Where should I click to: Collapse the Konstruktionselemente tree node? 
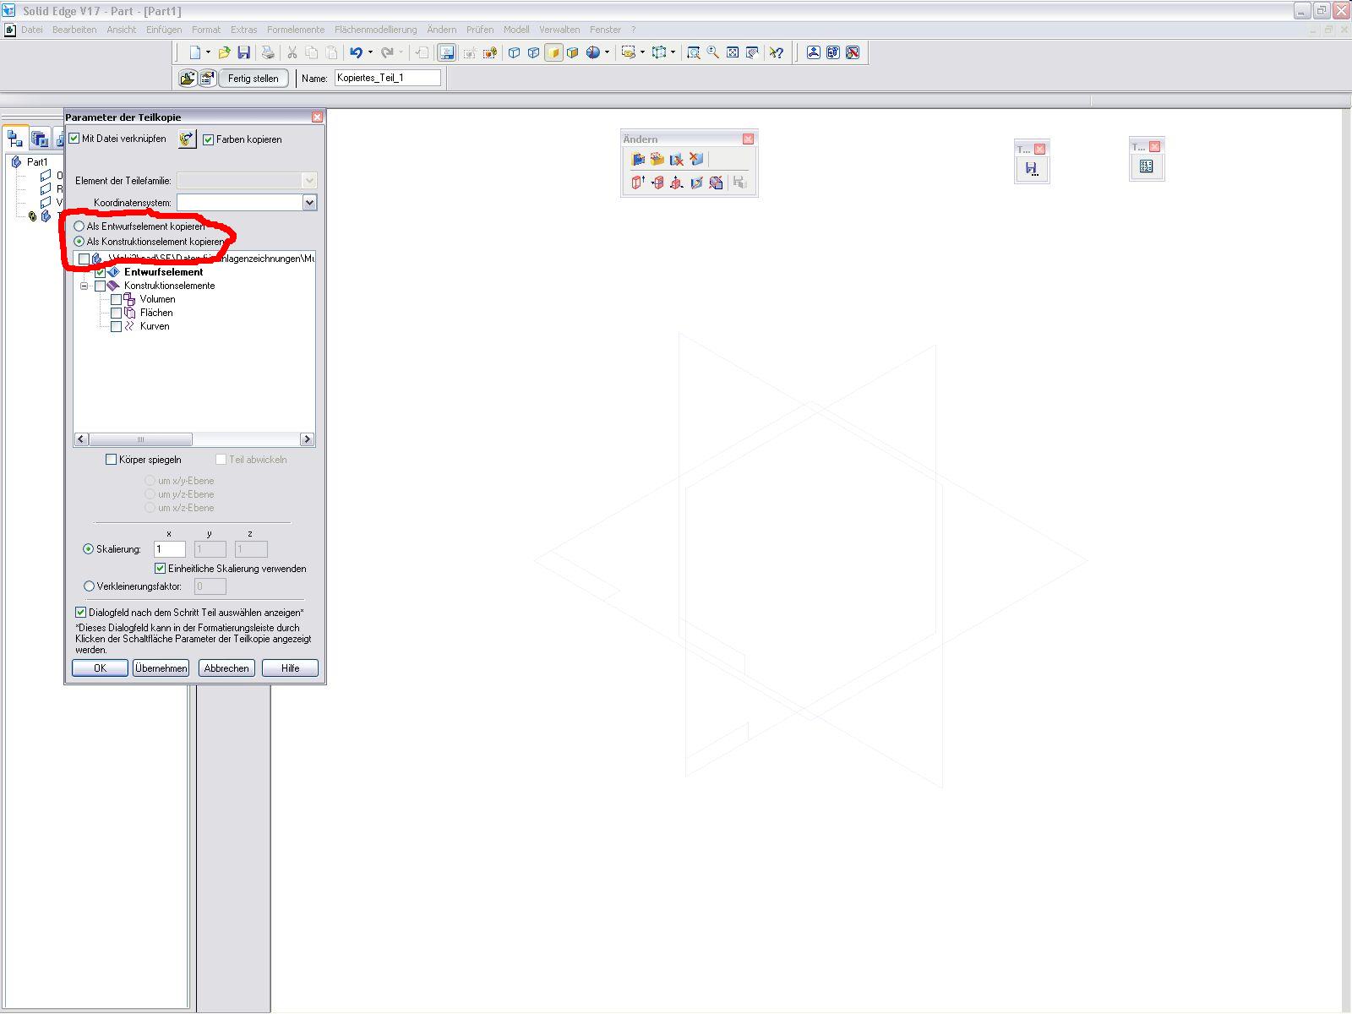point(84,286)
